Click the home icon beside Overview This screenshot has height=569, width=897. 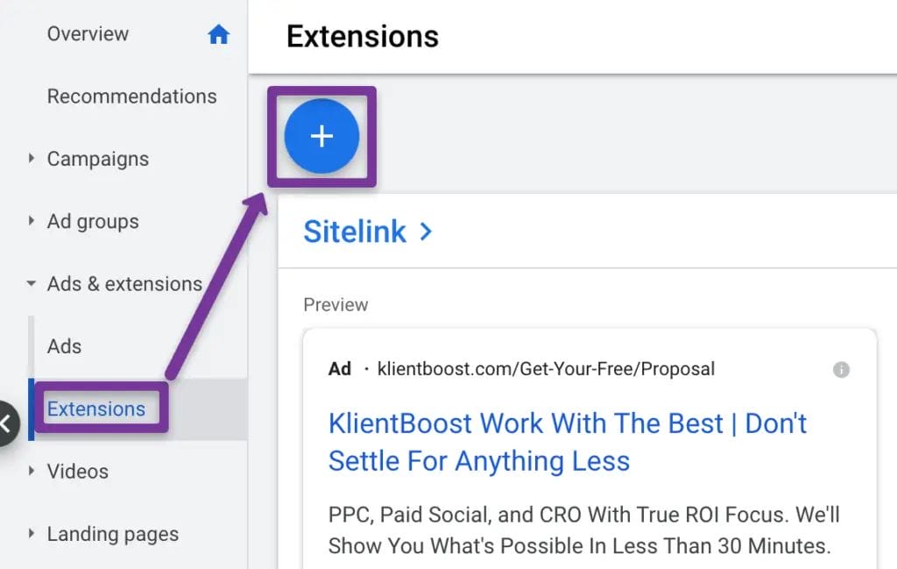218,33
